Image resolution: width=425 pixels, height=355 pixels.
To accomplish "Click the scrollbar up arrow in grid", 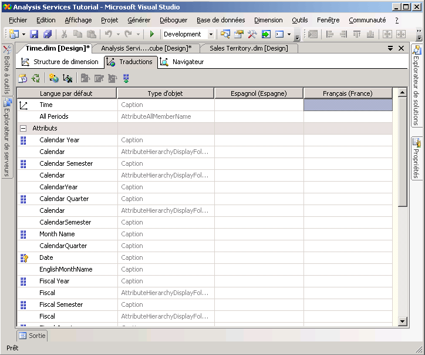I will click(403, 92).
